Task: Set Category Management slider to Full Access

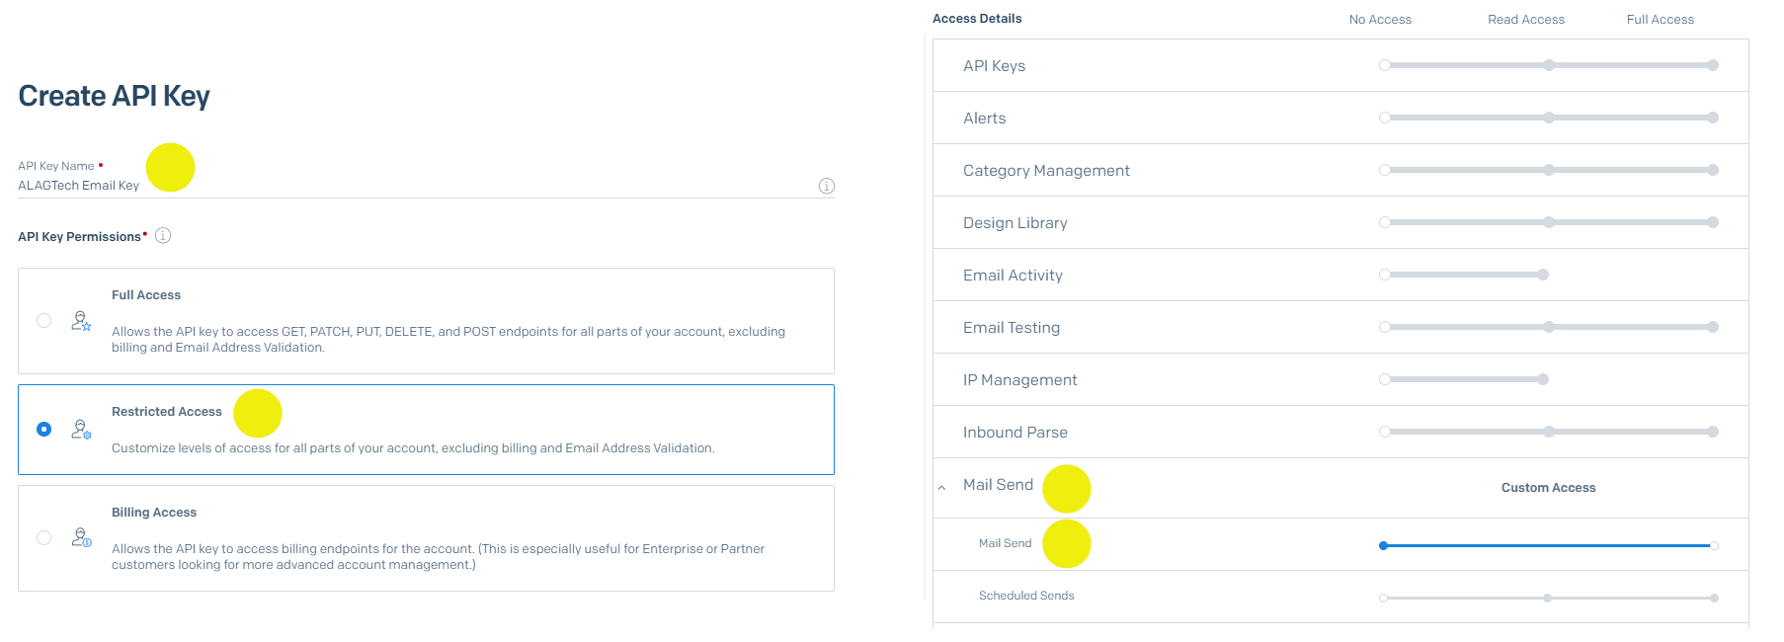Action: point(1713,170)
